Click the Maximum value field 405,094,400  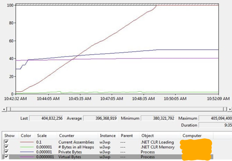pos(215,118)
